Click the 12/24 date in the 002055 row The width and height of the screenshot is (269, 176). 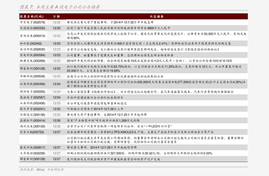[57, 92]
